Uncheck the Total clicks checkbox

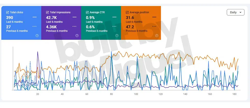[x=7, y=12]
